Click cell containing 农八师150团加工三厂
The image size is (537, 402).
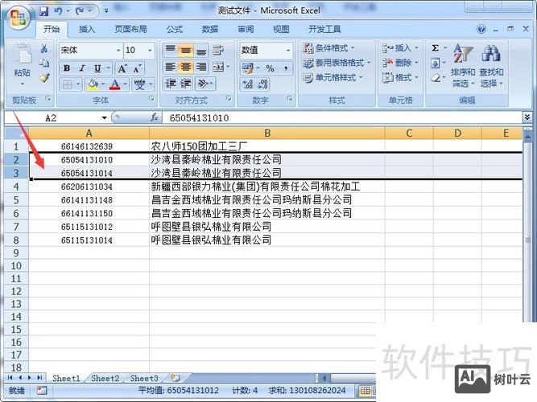click(x=267, y=146)
